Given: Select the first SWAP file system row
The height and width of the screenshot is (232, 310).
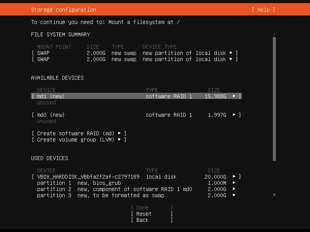Looking at the screenshot, I should pos(134,53).
